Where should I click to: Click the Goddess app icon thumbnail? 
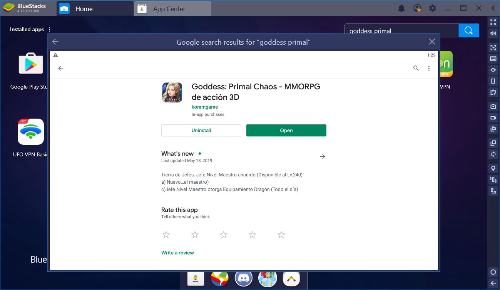pyautogui.click(x=172, y=92)
